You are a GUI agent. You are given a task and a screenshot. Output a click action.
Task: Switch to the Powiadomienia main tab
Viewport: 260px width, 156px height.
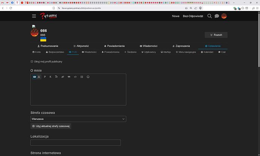coord(114,46)
